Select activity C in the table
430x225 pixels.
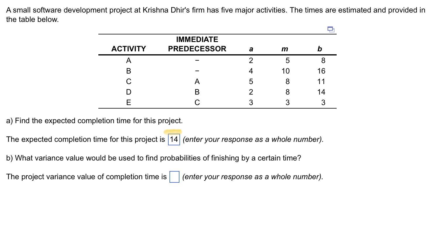click(129, 81)
